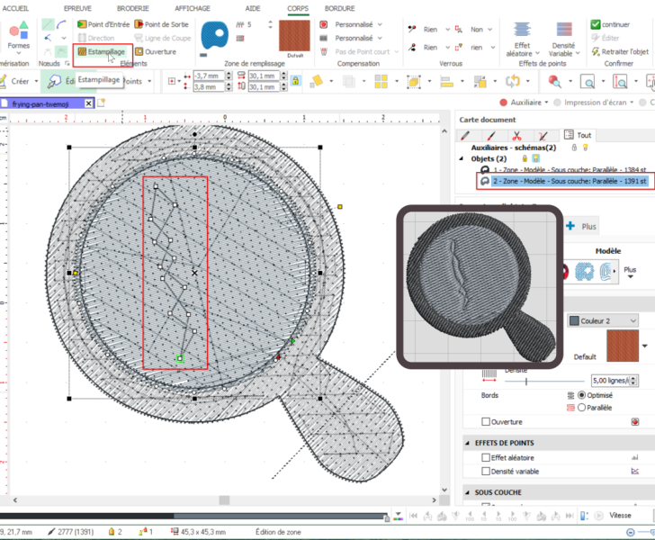Viewport: 655px width, 540px height.
Task: Click the align bars icon
Action: [446, 81]
